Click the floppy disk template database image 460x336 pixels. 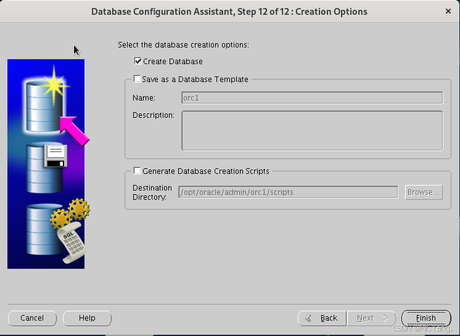coord(46,168)
